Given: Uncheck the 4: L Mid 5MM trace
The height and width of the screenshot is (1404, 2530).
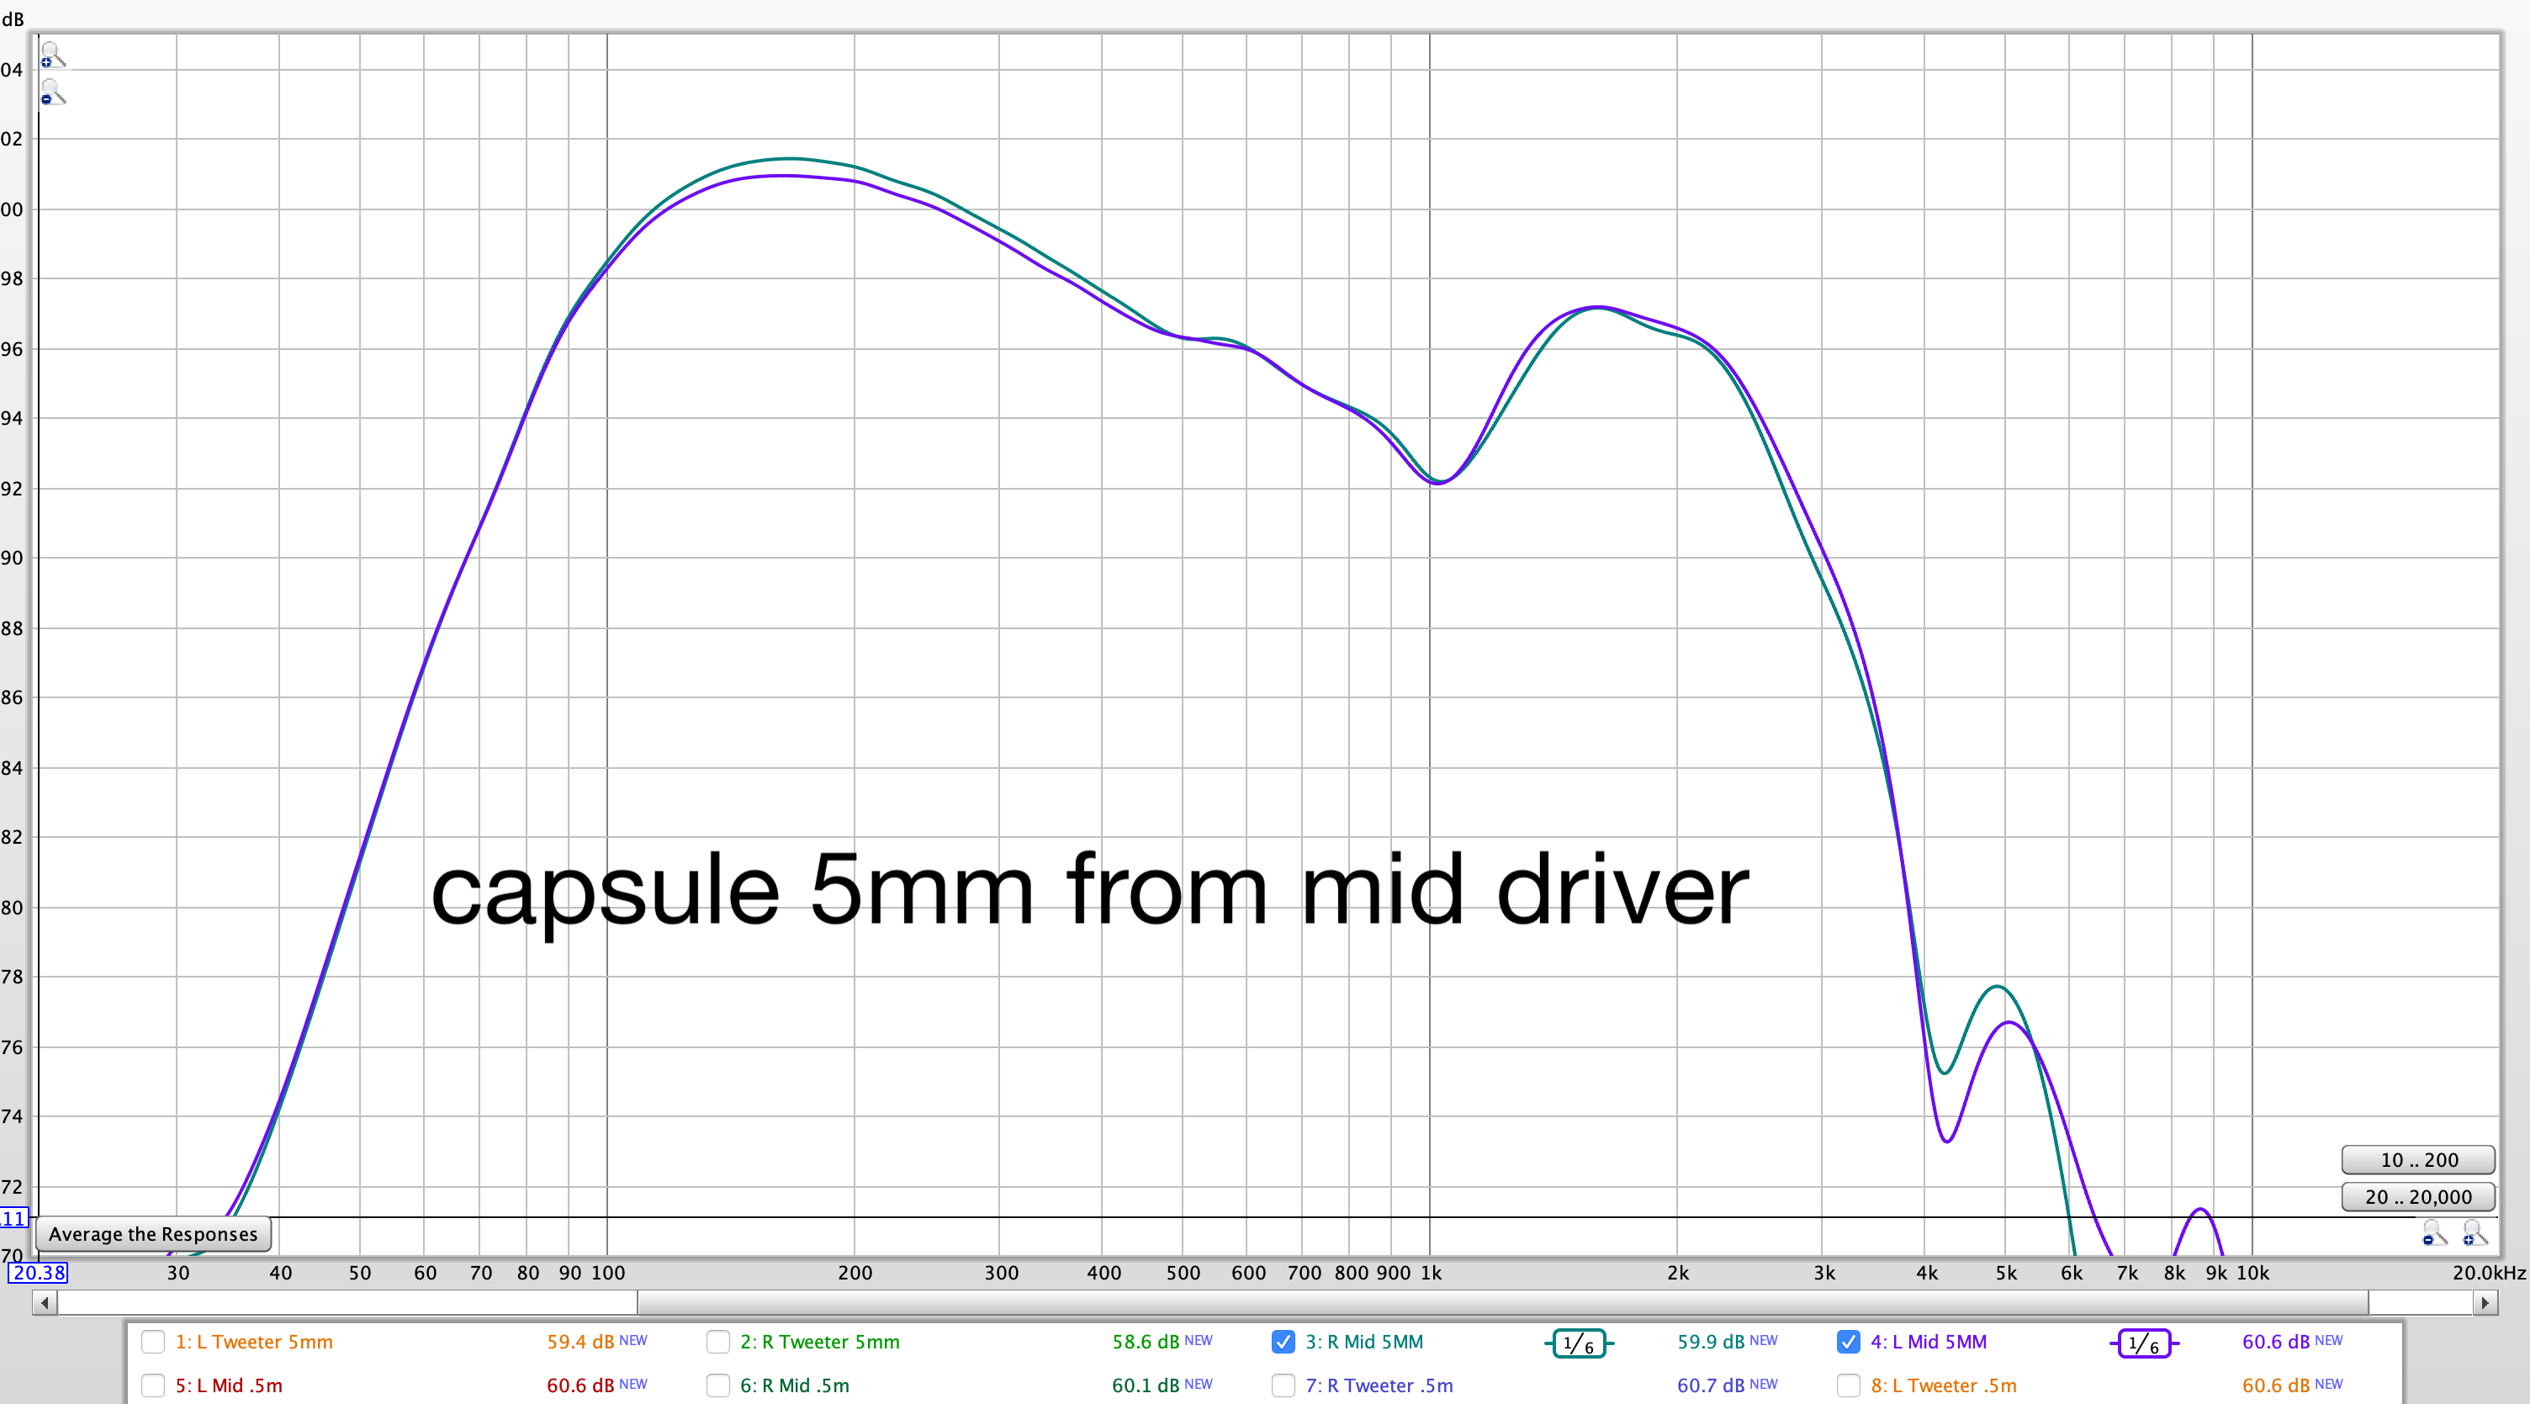Looking at the screenshot, I should pos(1849,1341).
